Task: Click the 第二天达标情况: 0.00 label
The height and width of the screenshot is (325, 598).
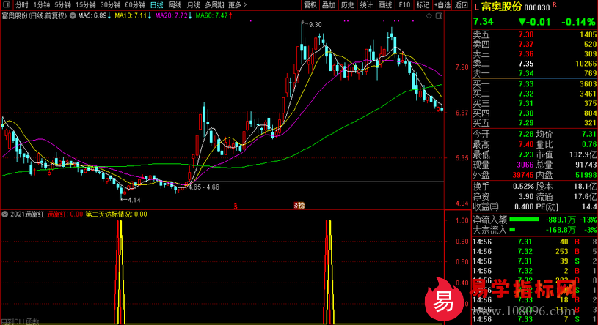Action: [117, 214]
